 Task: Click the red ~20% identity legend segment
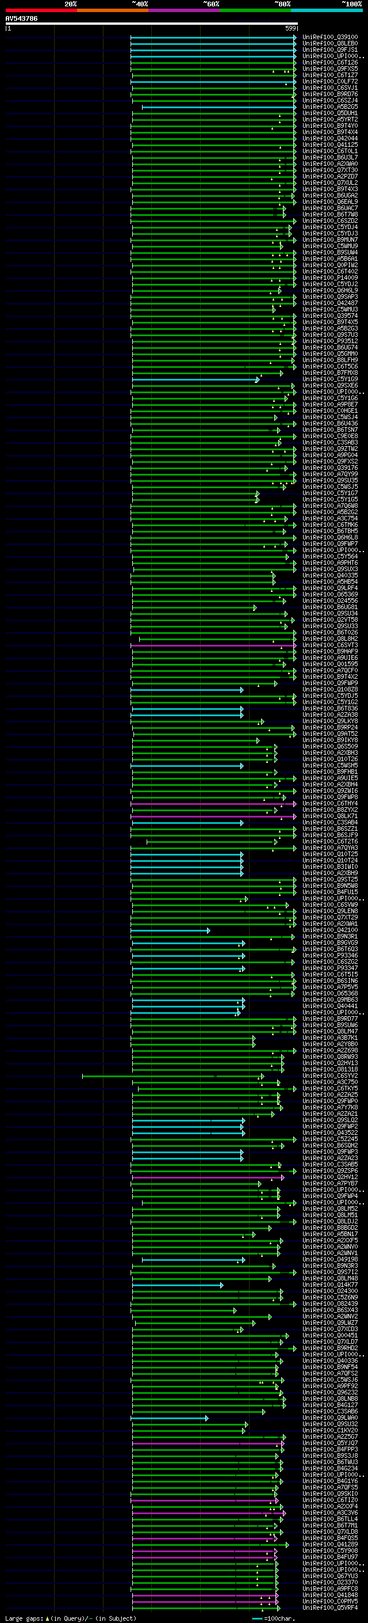coord(41,10)
